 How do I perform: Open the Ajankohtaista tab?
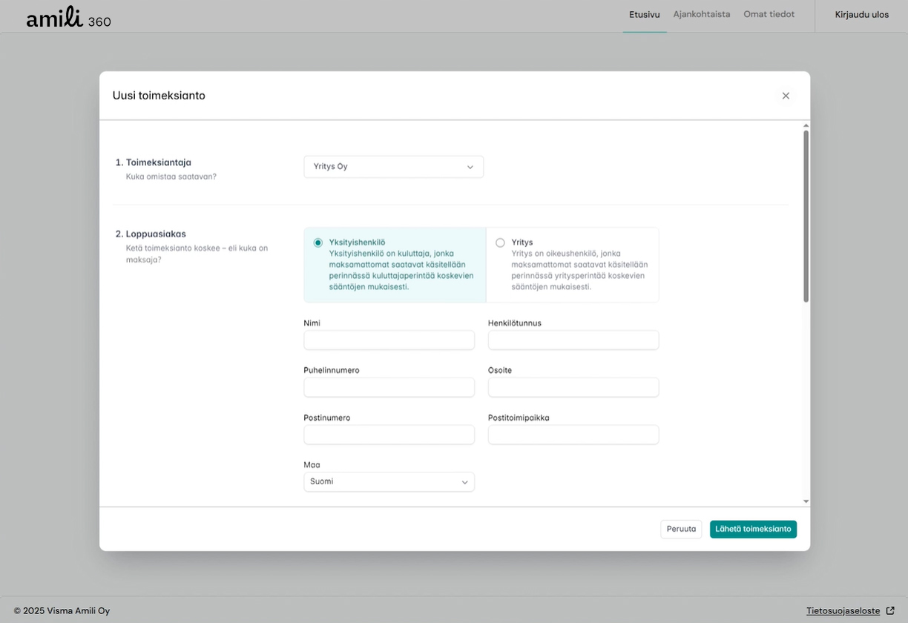(701, 15)
